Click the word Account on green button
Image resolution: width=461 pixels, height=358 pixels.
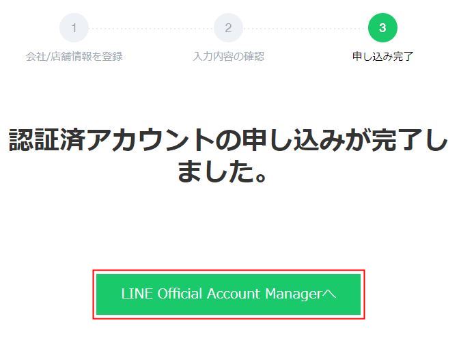[x=234, y=294]
